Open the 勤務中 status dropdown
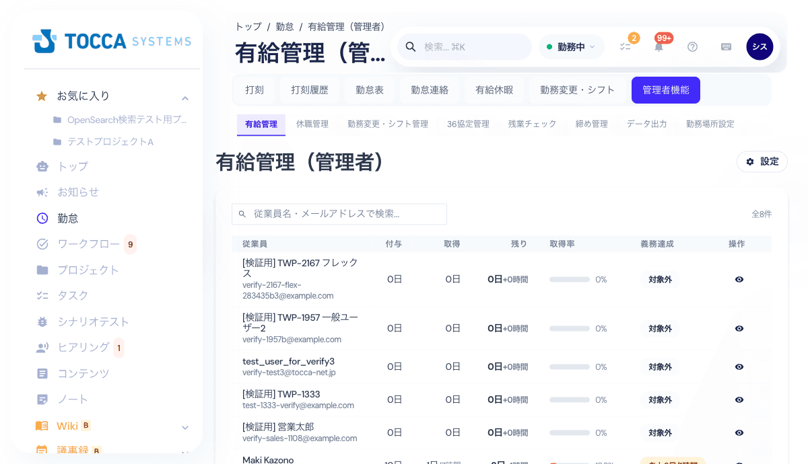Screen dimensions: 808x464 pos(571,47)
